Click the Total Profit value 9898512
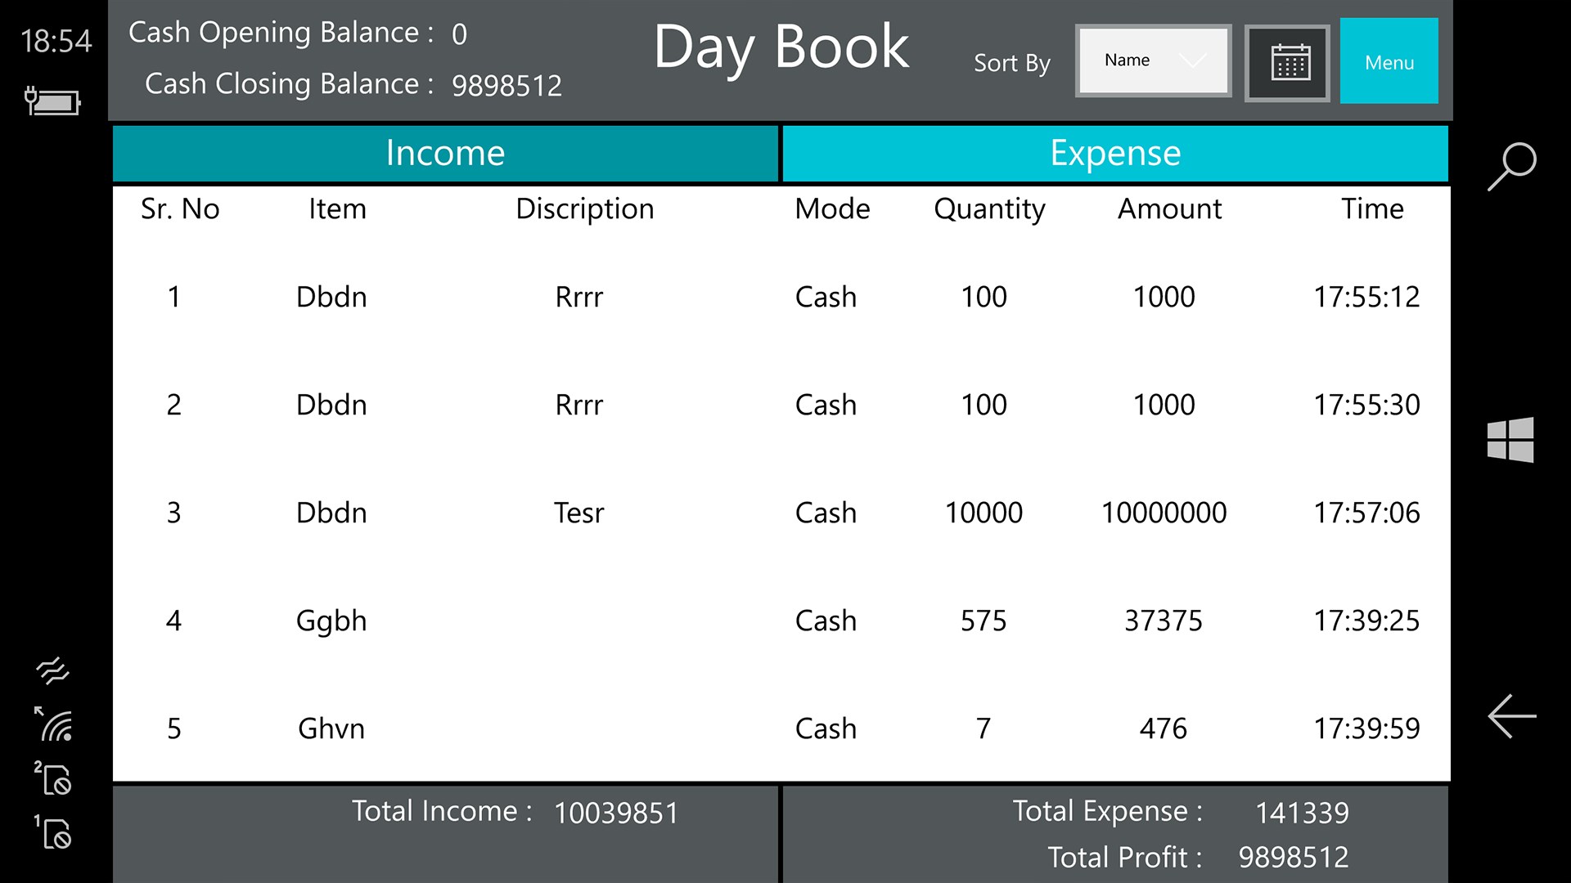Image resolution: width=1571 pixels, height=883 pixels. [x=1294, y=857]
